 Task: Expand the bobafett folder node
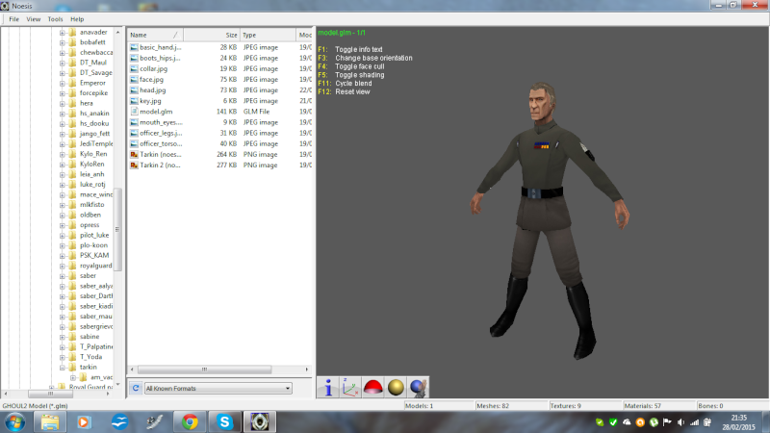(x=63, y=42)
